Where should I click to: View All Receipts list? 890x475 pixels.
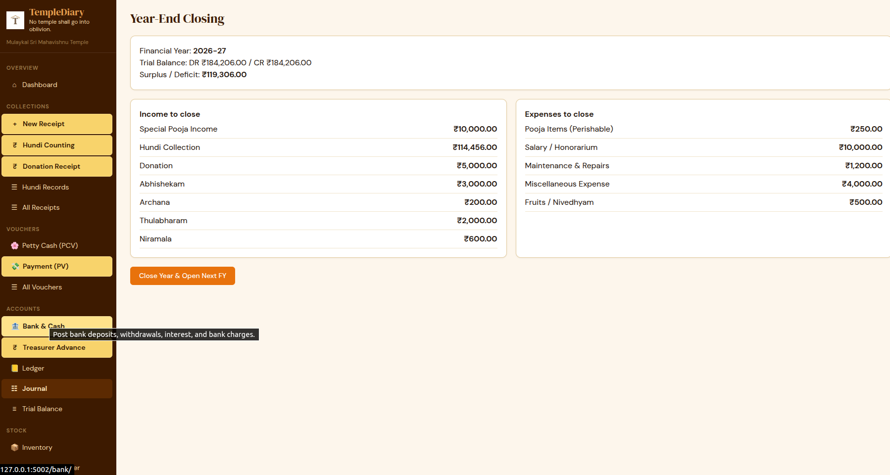pyautogui.click(x=57, y=207)
